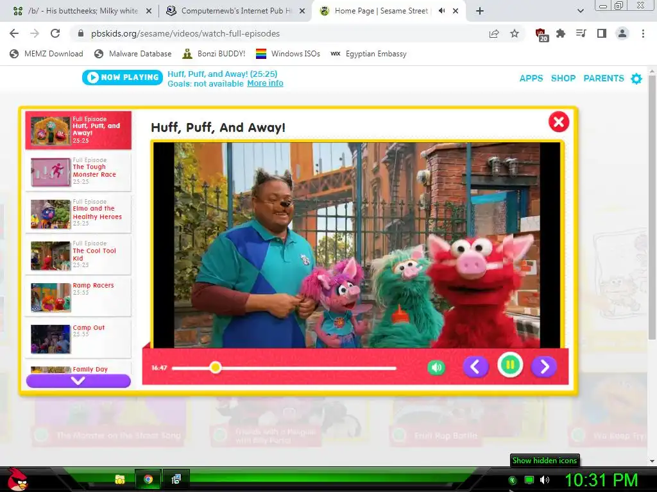Open the network taskbar application icon
The image size is (657, 492).
[176, 479]
